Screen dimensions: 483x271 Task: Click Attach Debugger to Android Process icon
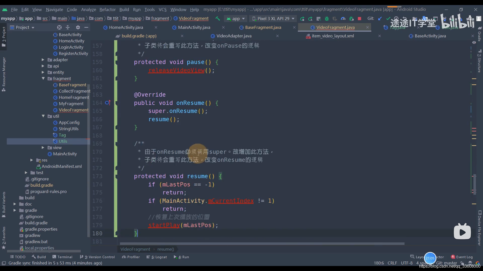pos(351,19)
